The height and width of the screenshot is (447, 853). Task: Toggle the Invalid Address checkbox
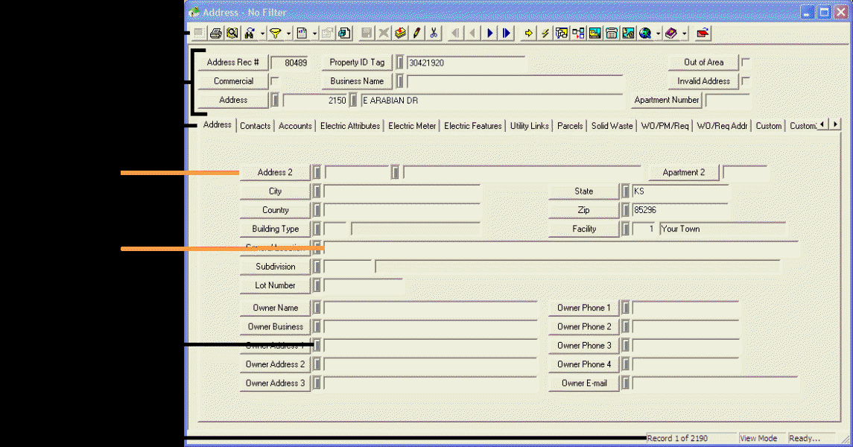(x=746, y=81)
